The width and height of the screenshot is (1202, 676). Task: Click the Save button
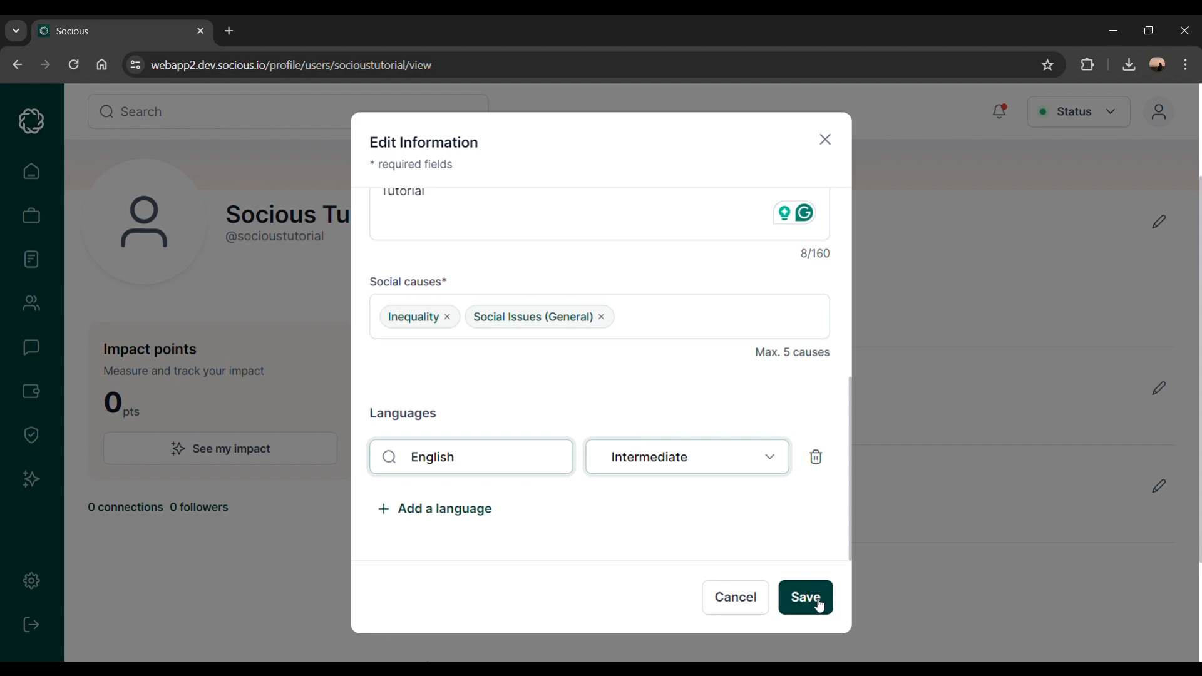click(805, 597)
